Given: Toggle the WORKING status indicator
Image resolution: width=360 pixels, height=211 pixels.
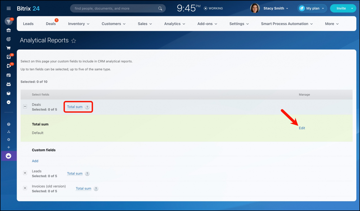Looking at the screenshot, I should [213, 8].
